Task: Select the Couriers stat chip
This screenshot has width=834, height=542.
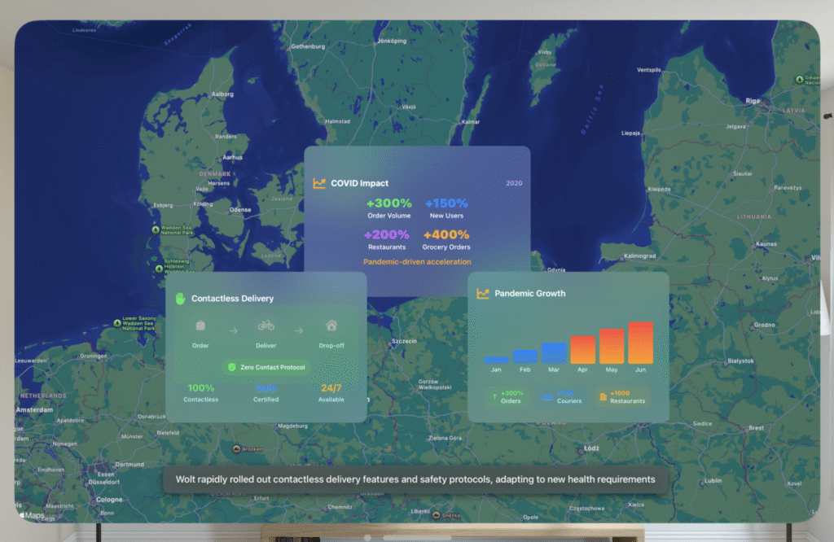Action: [564, 397]
